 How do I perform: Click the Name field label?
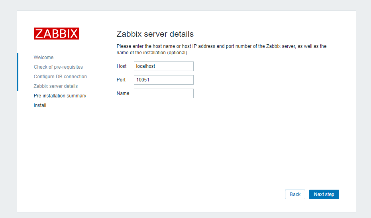click(x=123, y=93)
